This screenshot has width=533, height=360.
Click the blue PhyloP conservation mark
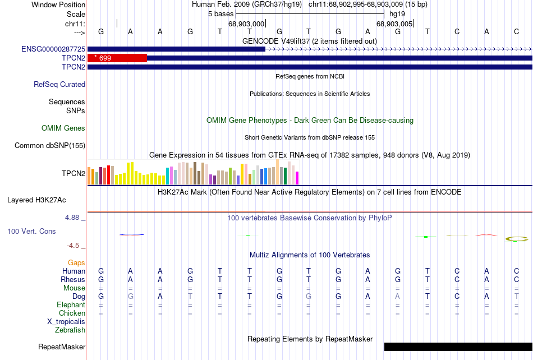click(x=131, y=234)
